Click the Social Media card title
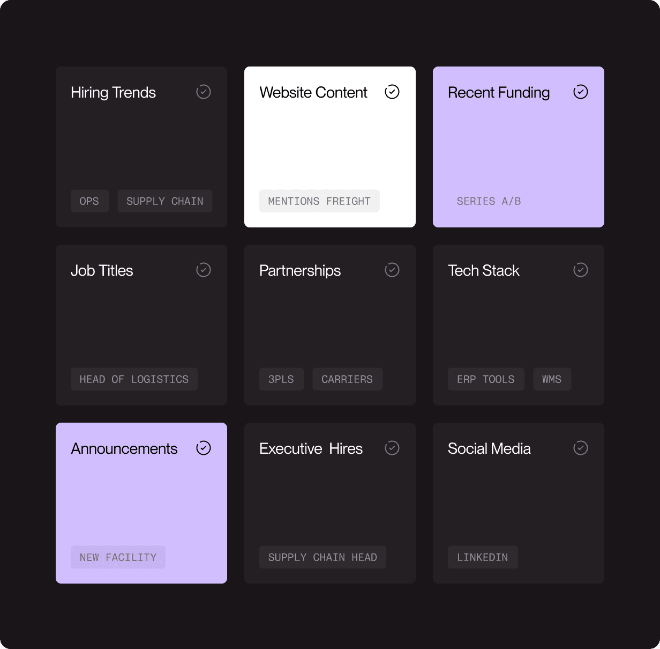 (x=489, y=448)
